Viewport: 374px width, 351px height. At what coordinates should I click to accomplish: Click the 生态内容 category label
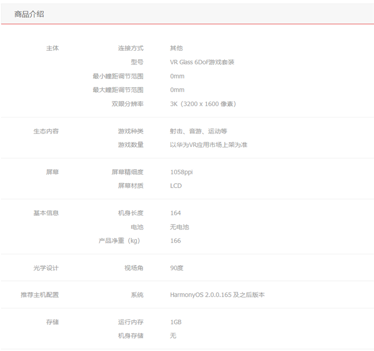tap(46, 131)
